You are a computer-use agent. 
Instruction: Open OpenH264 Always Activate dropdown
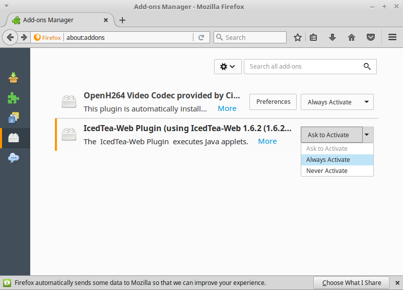point(337,102)
